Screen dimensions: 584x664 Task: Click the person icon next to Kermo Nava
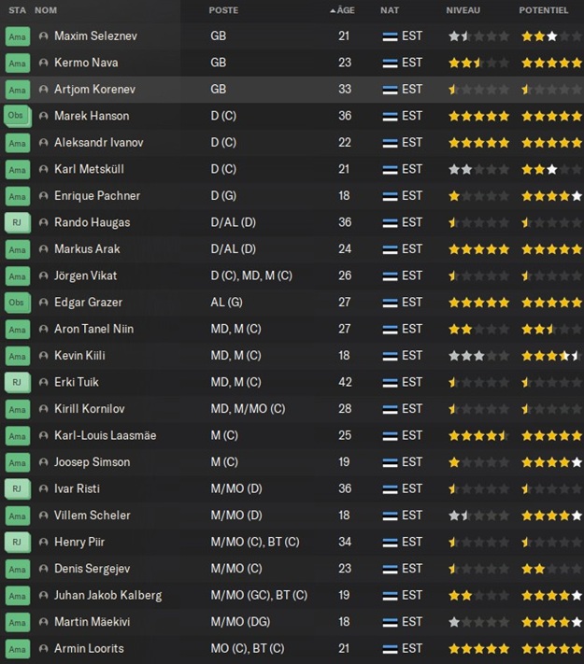coord(43,63)
